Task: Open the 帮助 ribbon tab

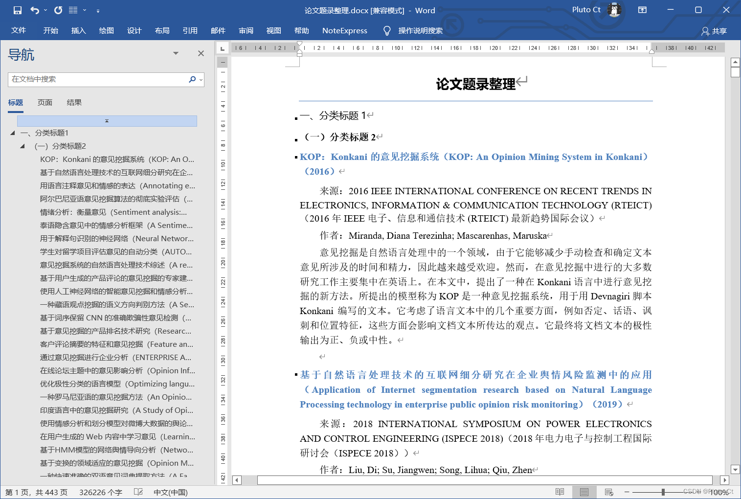Action: coord(302,30)
